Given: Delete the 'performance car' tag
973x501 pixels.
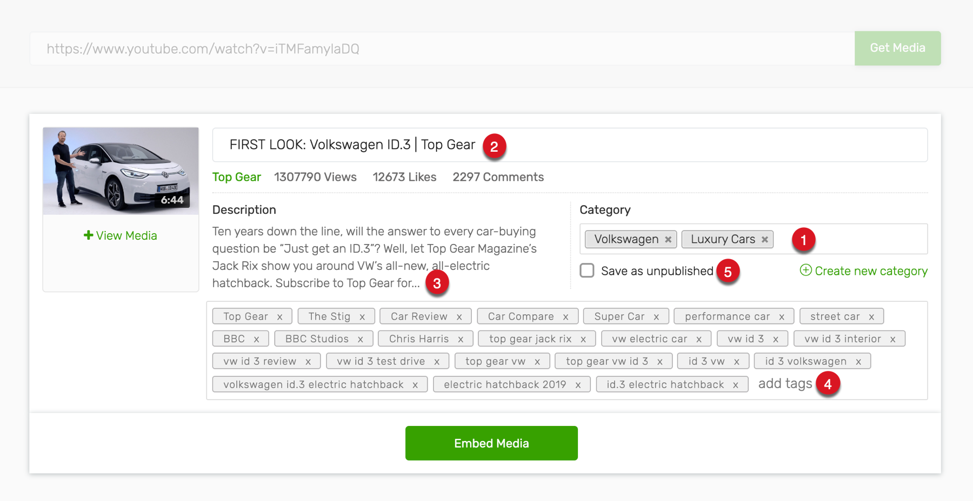Looking at the screenshot, I should [x=782, y=317].
